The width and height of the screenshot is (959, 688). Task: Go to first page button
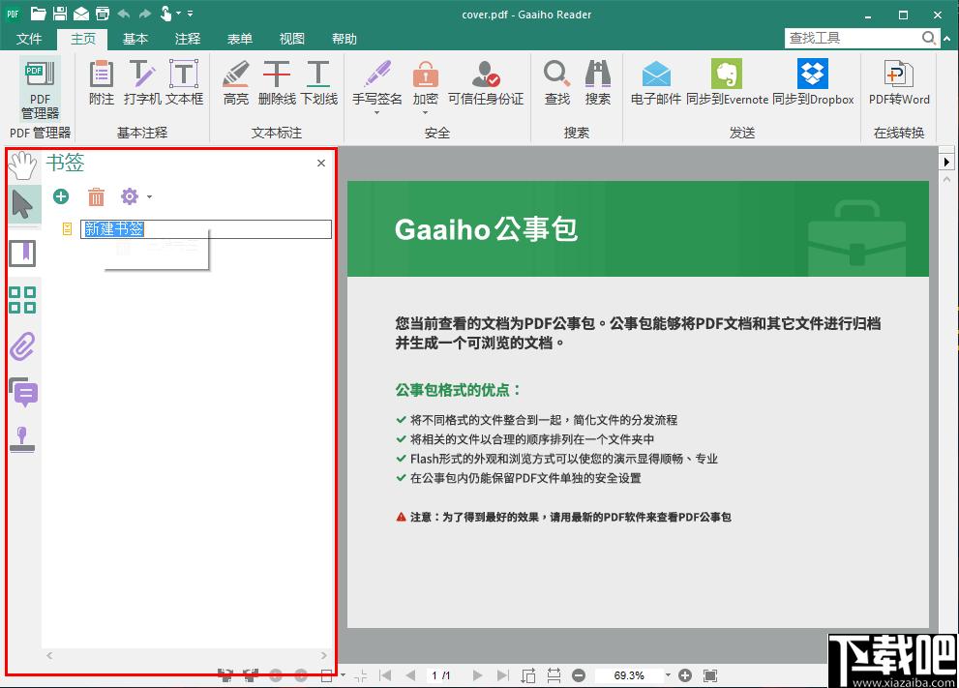385,675
